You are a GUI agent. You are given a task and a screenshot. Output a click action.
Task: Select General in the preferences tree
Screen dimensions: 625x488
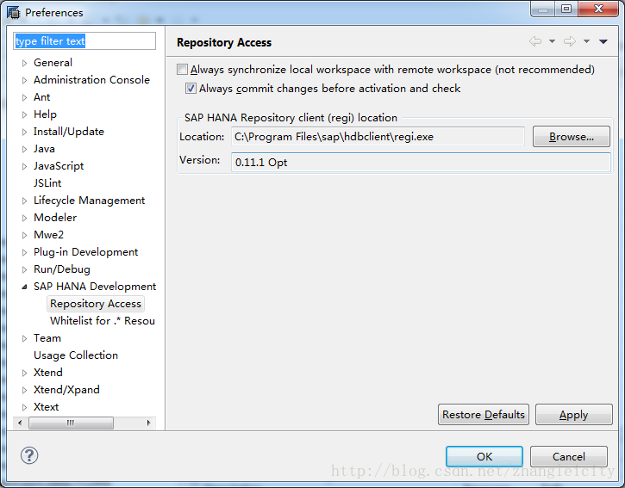tap(53, 63)
